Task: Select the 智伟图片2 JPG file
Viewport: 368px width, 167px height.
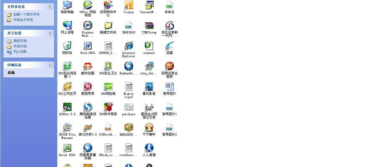Action: click(170, 127)
